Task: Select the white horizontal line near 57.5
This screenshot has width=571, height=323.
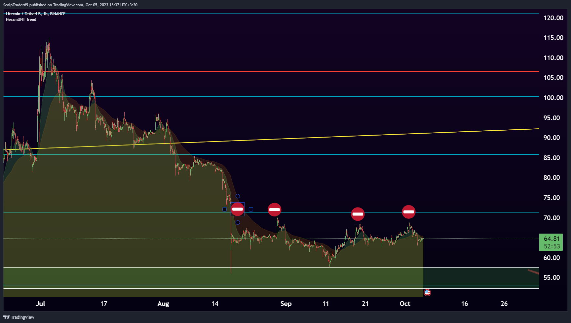Action: click(271, 267)
